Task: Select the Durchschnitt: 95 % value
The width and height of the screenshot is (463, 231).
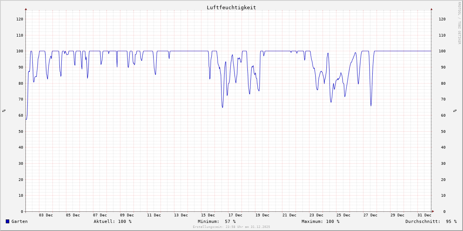Action: coord(431,221)
